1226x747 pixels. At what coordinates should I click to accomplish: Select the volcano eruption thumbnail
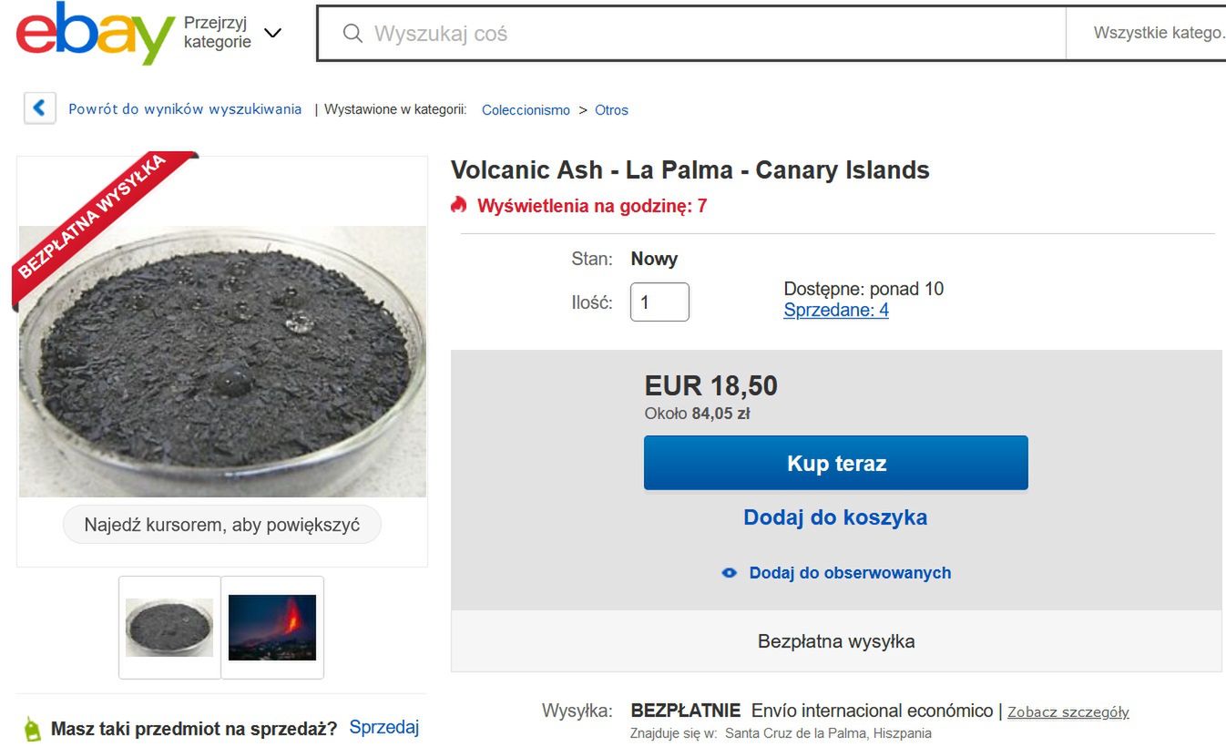(x=272, y=627)
